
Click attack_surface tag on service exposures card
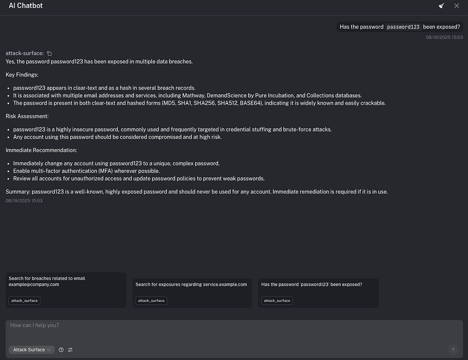[151, 301]
